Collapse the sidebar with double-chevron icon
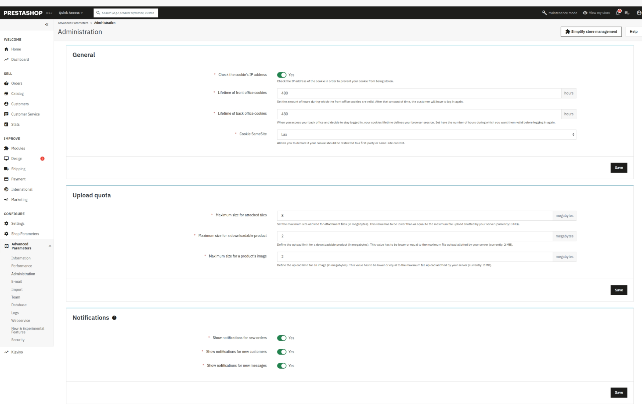The height and width of the screenshot is (414, 642). point(46,24)
